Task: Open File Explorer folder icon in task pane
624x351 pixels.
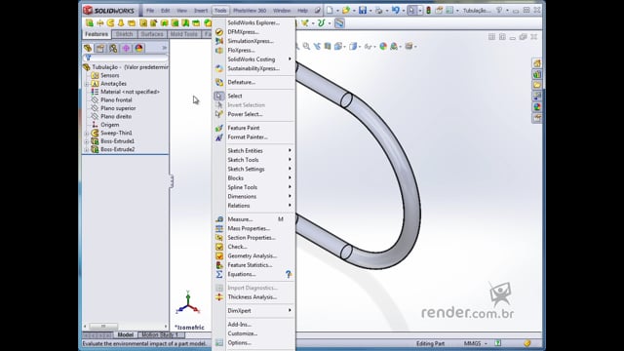Action: point(537,85)
